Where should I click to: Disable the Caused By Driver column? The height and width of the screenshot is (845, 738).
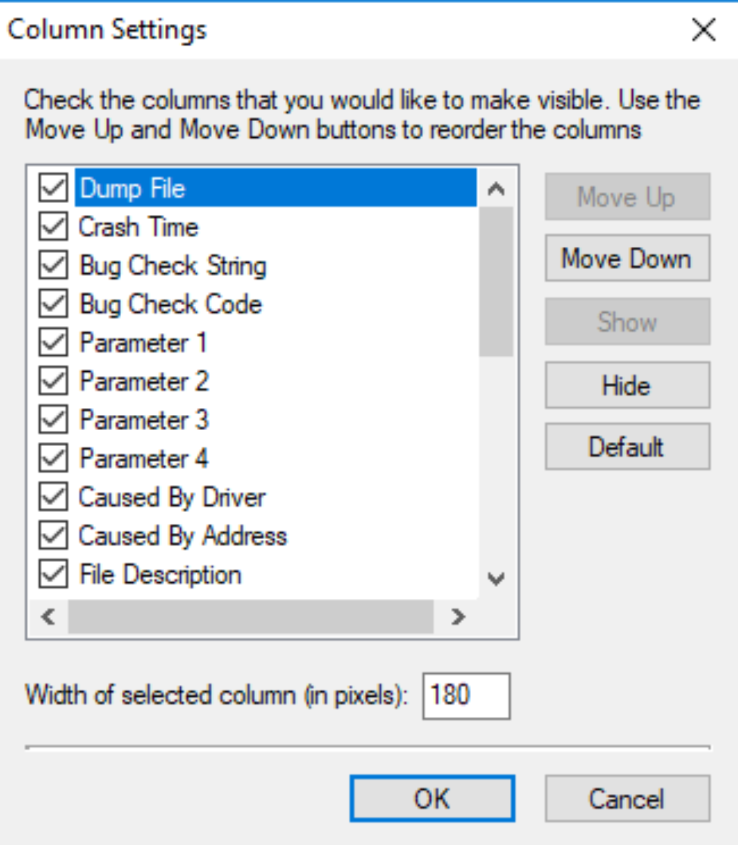(54, 497)
